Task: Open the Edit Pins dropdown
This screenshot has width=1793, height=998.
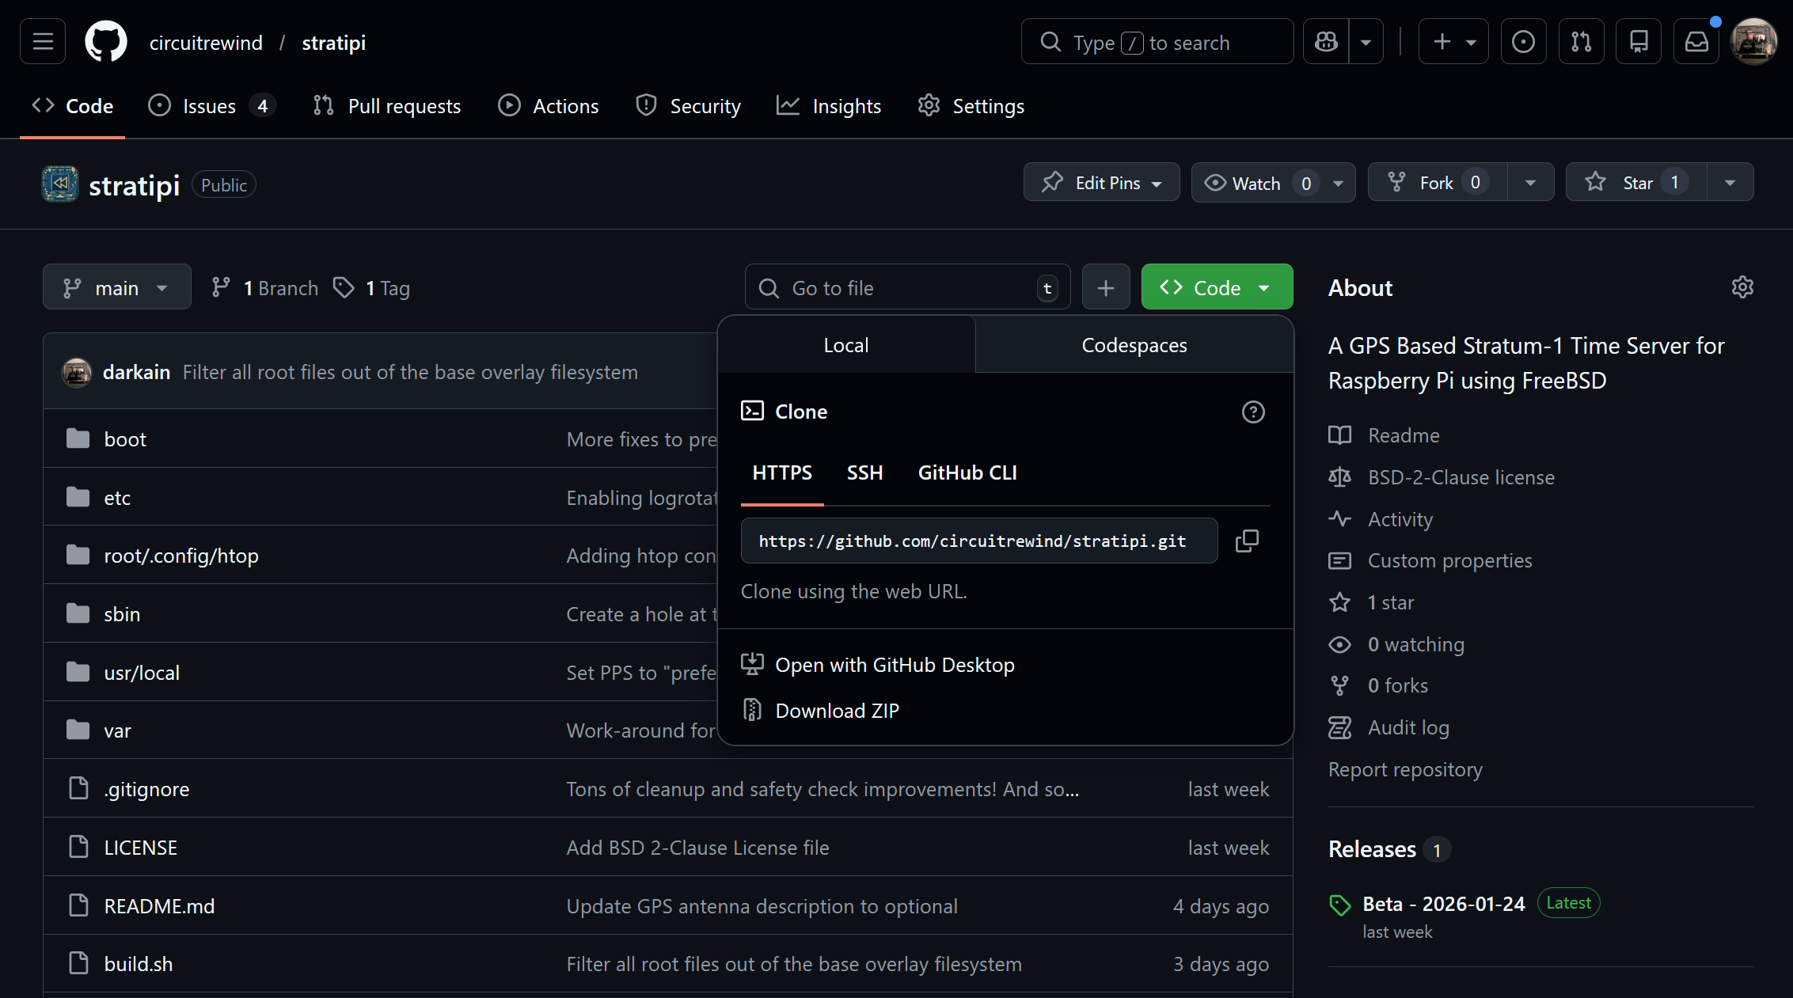Action: point(1102,183)
